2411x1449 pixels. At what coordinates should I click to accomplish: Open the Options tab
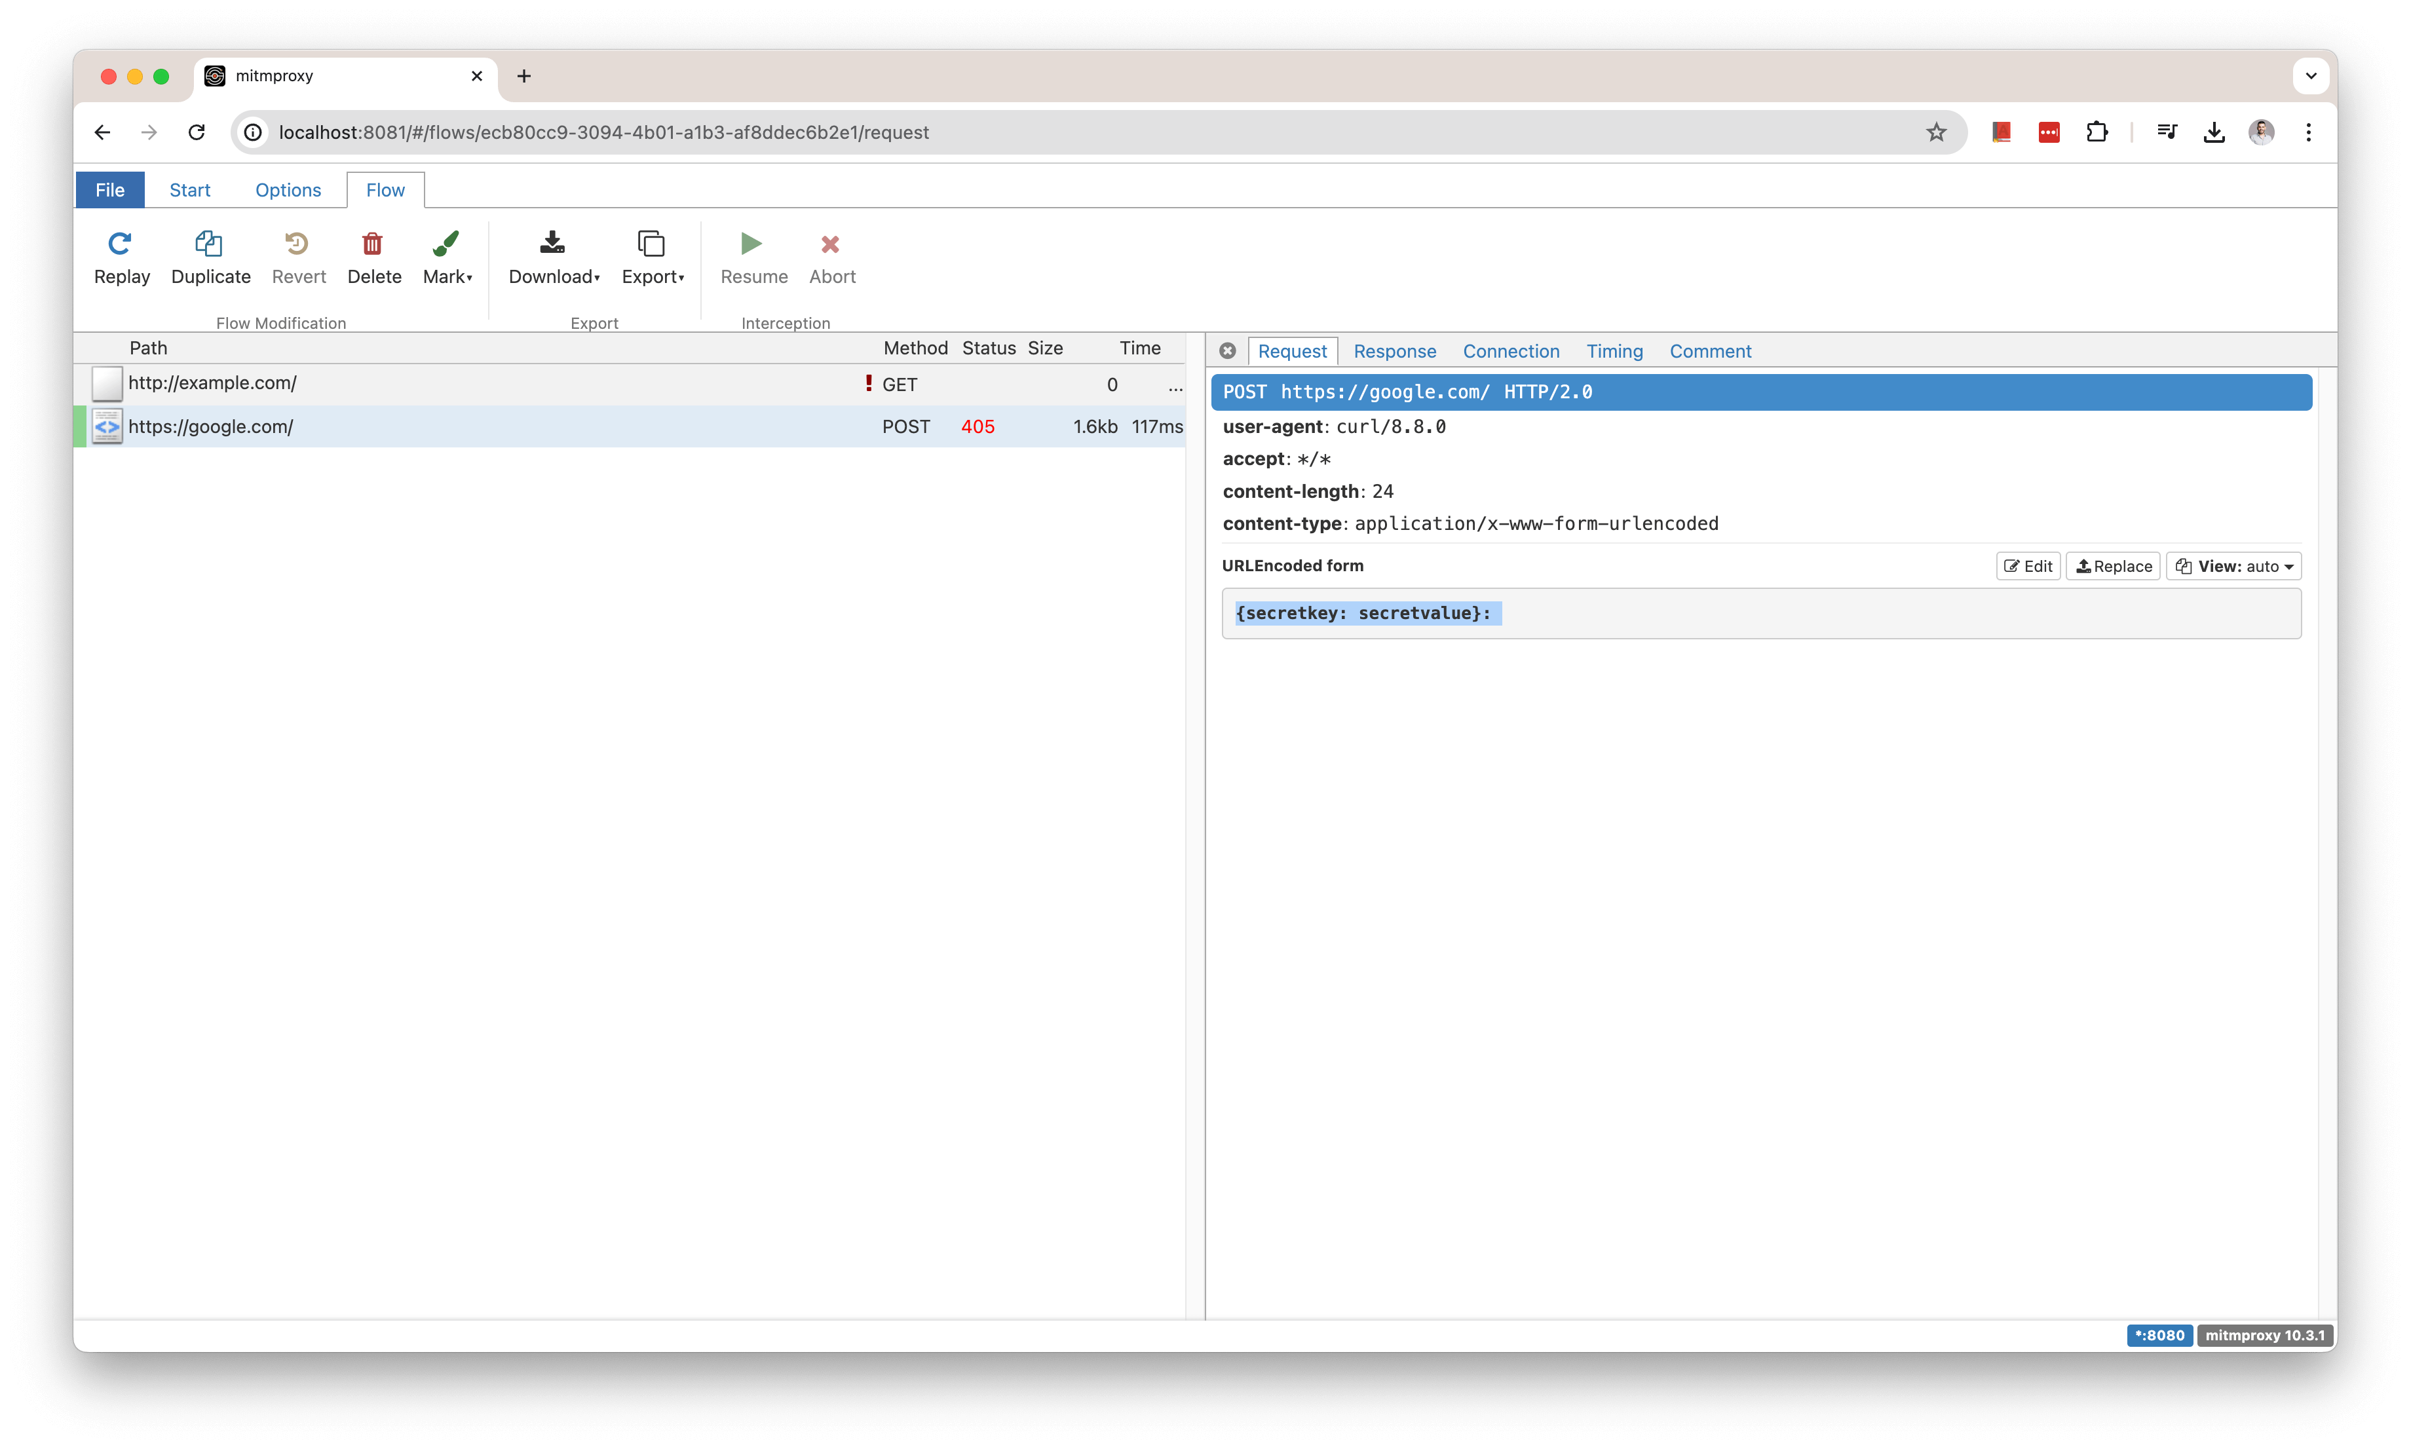tap(288, 191)
